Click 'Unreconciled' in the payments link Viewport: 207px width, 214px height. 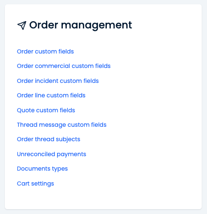point(36,154)
